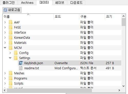Expand the Meshes folder
This screenshot has height=94, width=128.
pyautogui.click(x=5, y=73)
